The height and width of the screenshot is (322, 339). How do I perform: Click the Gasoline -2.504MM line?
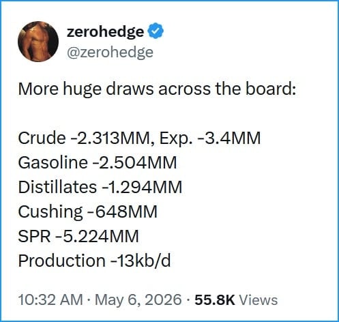[98, 162]
